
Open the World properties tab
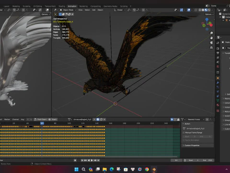coord(218,66)
